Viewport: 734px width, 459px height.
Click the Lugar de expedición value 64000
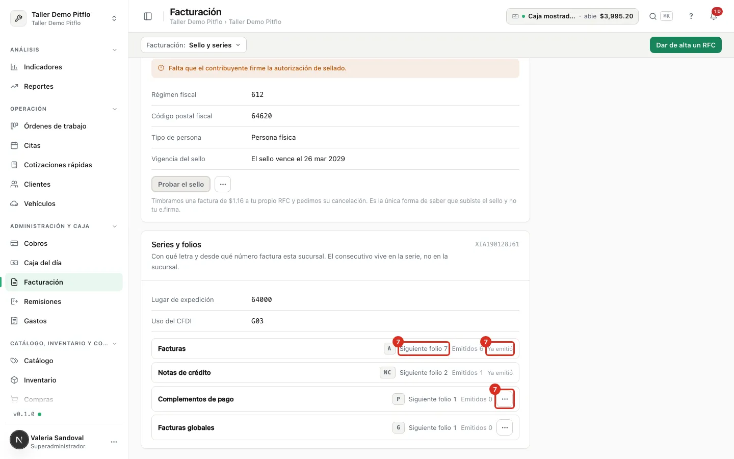coord(261,299)
